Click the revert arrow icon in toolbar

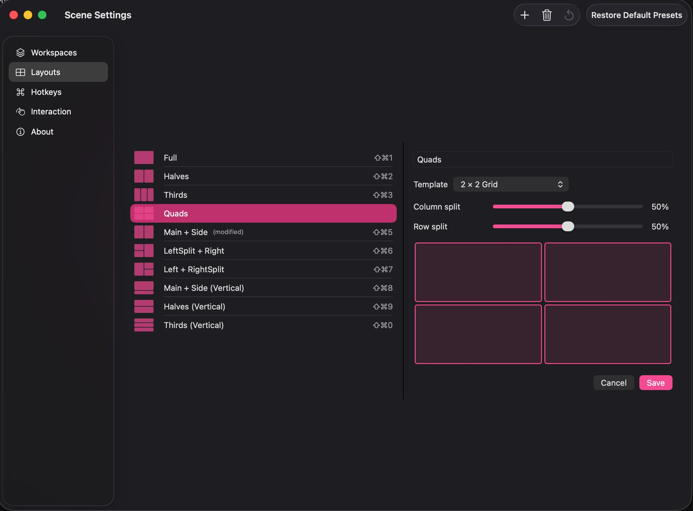[x=569, y=15]
